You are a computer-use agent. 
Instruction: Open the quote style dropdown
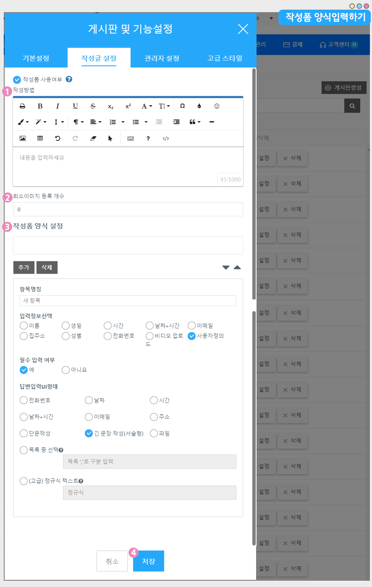[x=195, y=122]
